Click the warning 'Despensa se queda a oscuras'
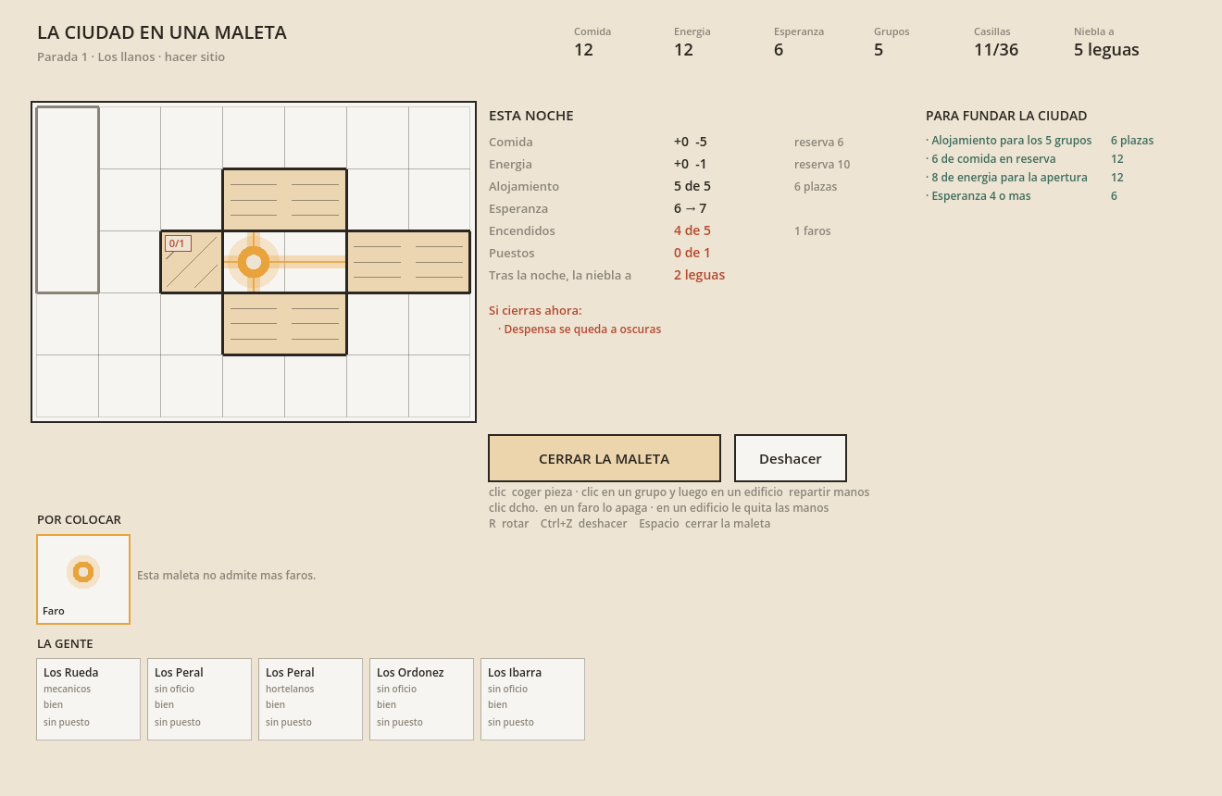1222x796 pixels. 582,330
